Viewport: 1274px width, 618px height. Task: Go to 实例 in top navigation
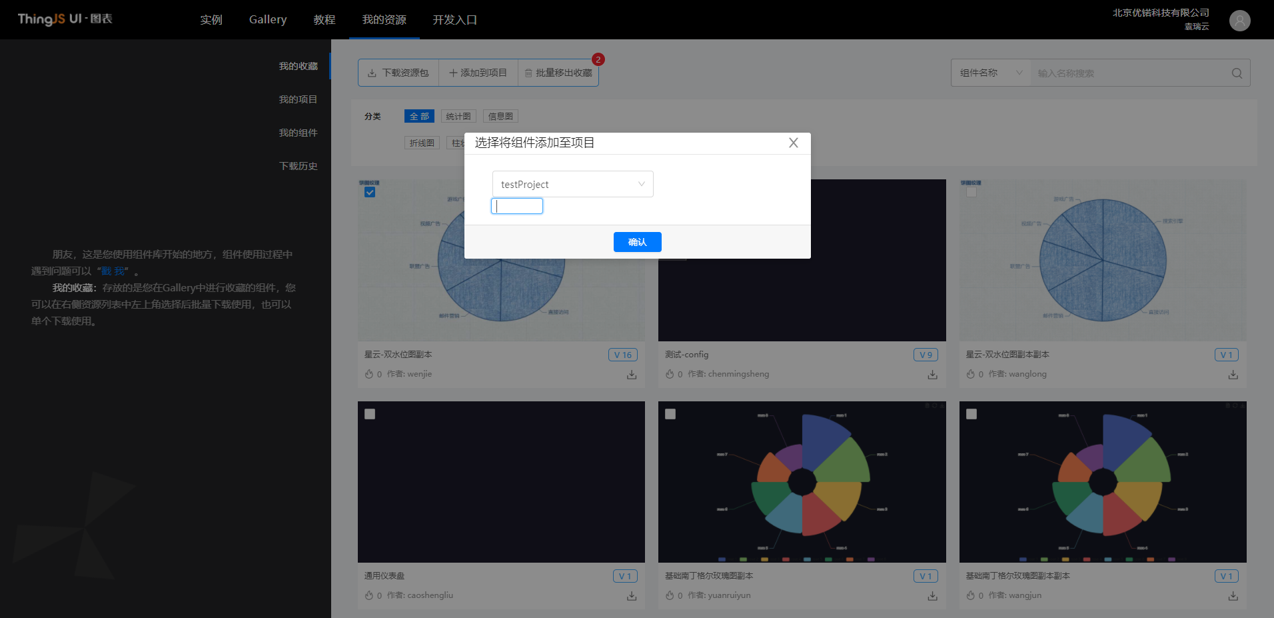pyautogui.click(x=211, y=20)
